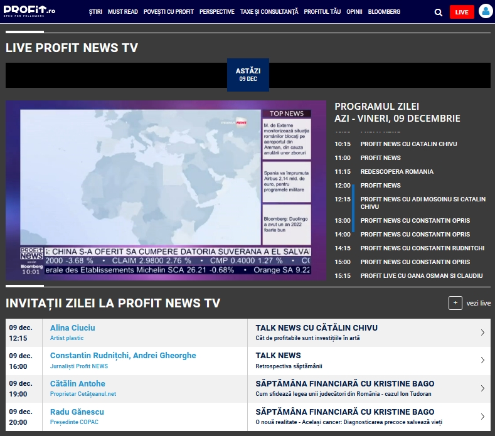Click the 09 dec. 16:00 time cell
This screenshot has width=495, height=436.
coord(24,361)
